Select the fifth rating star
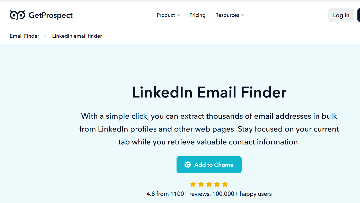This screenshot has width=360, height=203. point(225,184)
